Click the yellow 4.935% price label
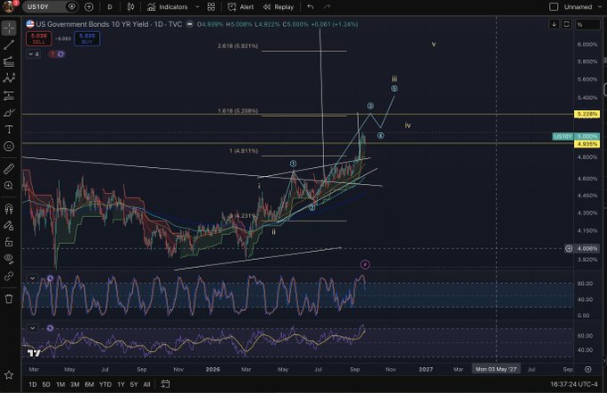 pyautogui.click(x=587, y=144)
